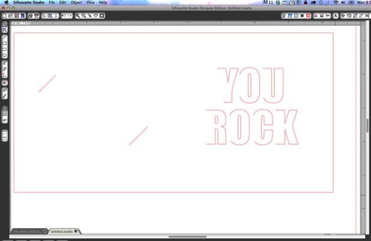Switch to the first document tab
This screenshot has width=371, height=241.
27,232
